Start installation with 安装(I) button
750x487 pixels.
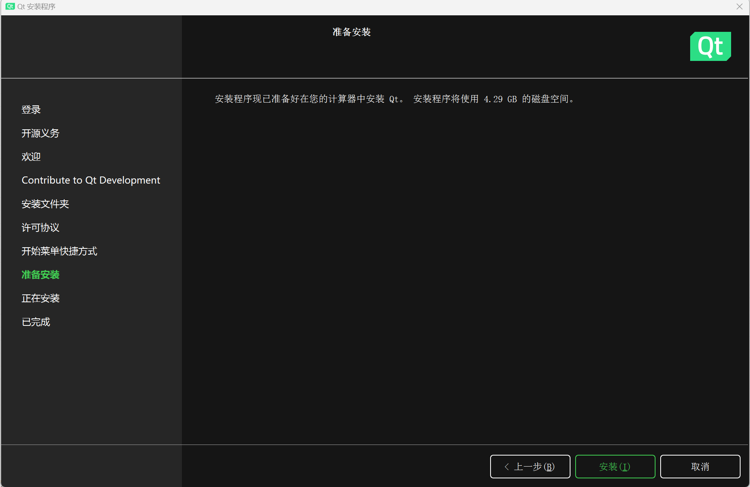(615, 467)
